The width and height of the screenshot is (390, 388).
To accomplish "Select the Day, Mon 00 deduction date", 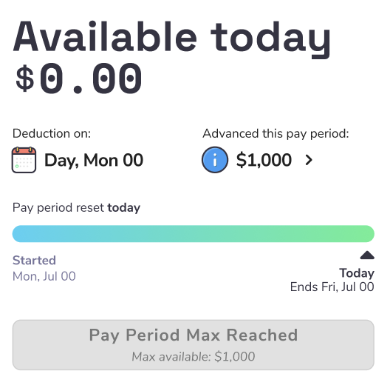I will point(94,160).
